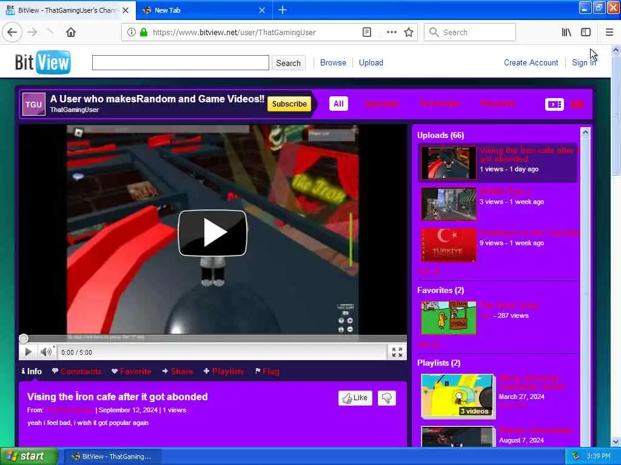Open a new tab with plus icon

pos(283,10)
